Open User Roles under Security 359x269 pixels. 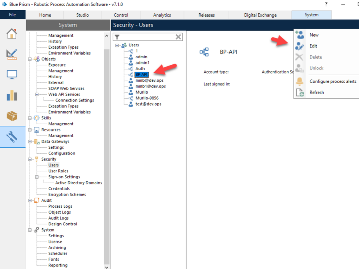point(58,171)
